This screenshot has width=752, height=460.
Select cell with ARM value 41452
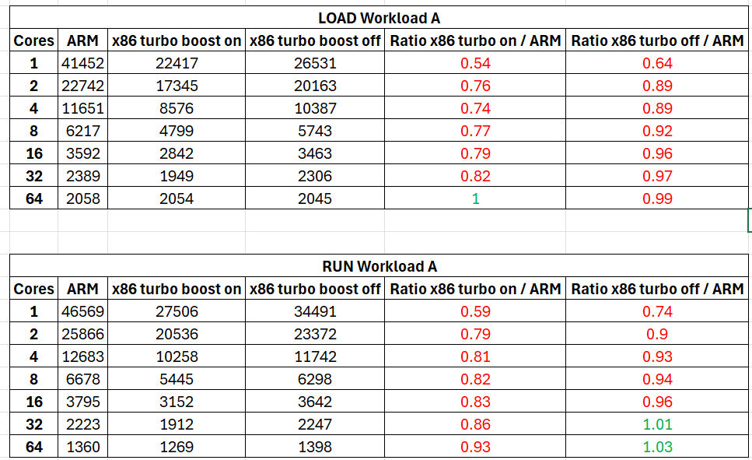click(x=82, y=63)
